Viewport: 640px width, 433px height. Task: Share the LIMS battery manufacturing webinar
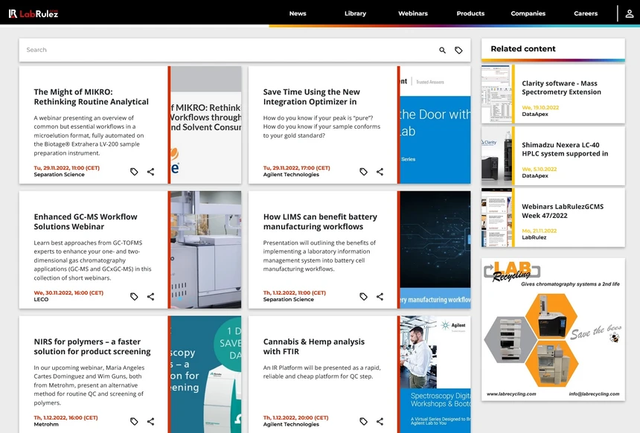pyautogui.click(x=380, y=297)
